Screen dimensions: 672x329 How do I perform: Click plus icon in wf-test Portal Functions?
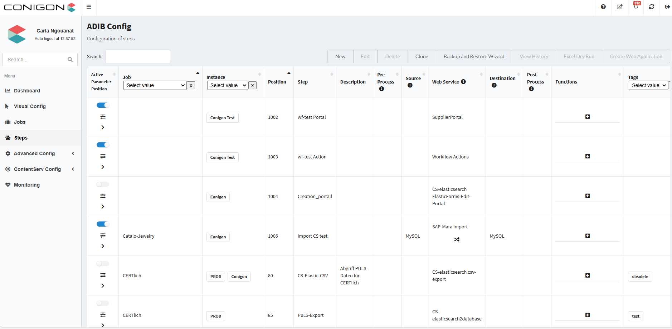(x=588, y=117)
